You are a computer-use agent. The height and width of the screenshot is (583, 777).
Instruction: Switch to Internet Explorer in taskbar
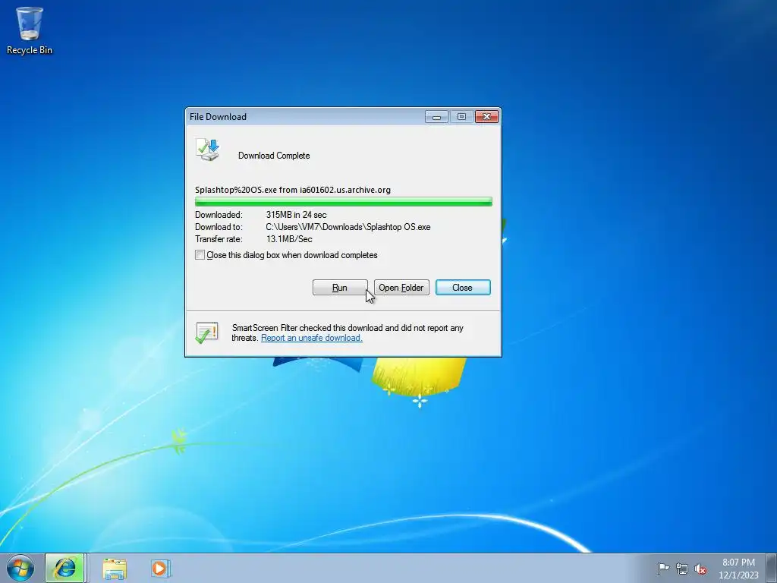(65, 568)
